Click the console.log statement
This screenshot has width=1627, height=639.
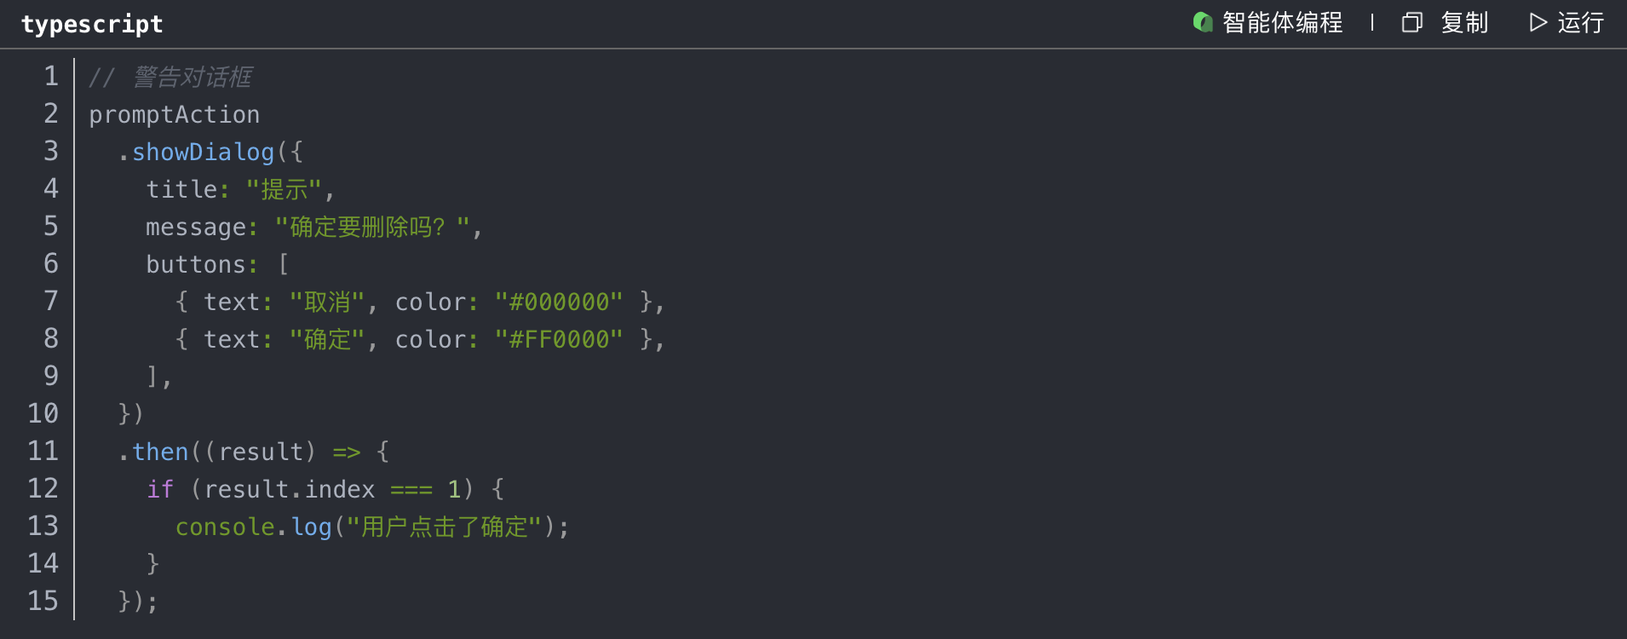pyautogui.click(x=253, y=527)
